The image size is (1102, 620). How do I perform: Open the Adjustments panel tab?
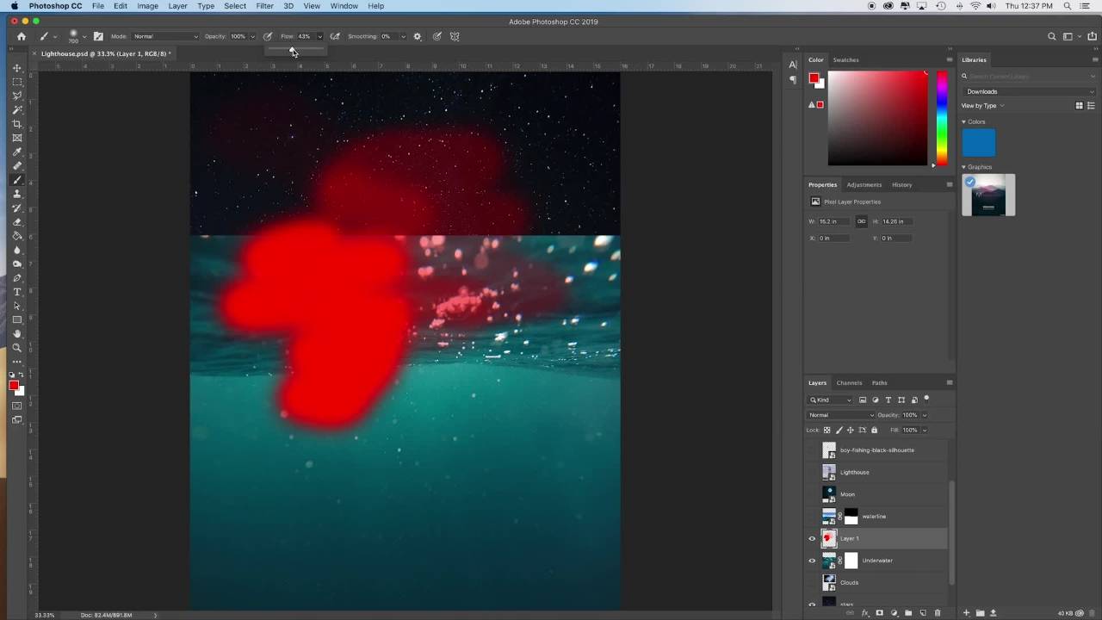tap(864, 184)
